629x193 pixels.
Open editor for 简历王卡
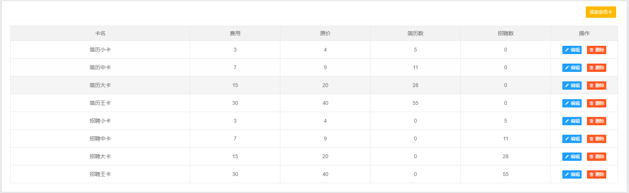tap(571, 103)
